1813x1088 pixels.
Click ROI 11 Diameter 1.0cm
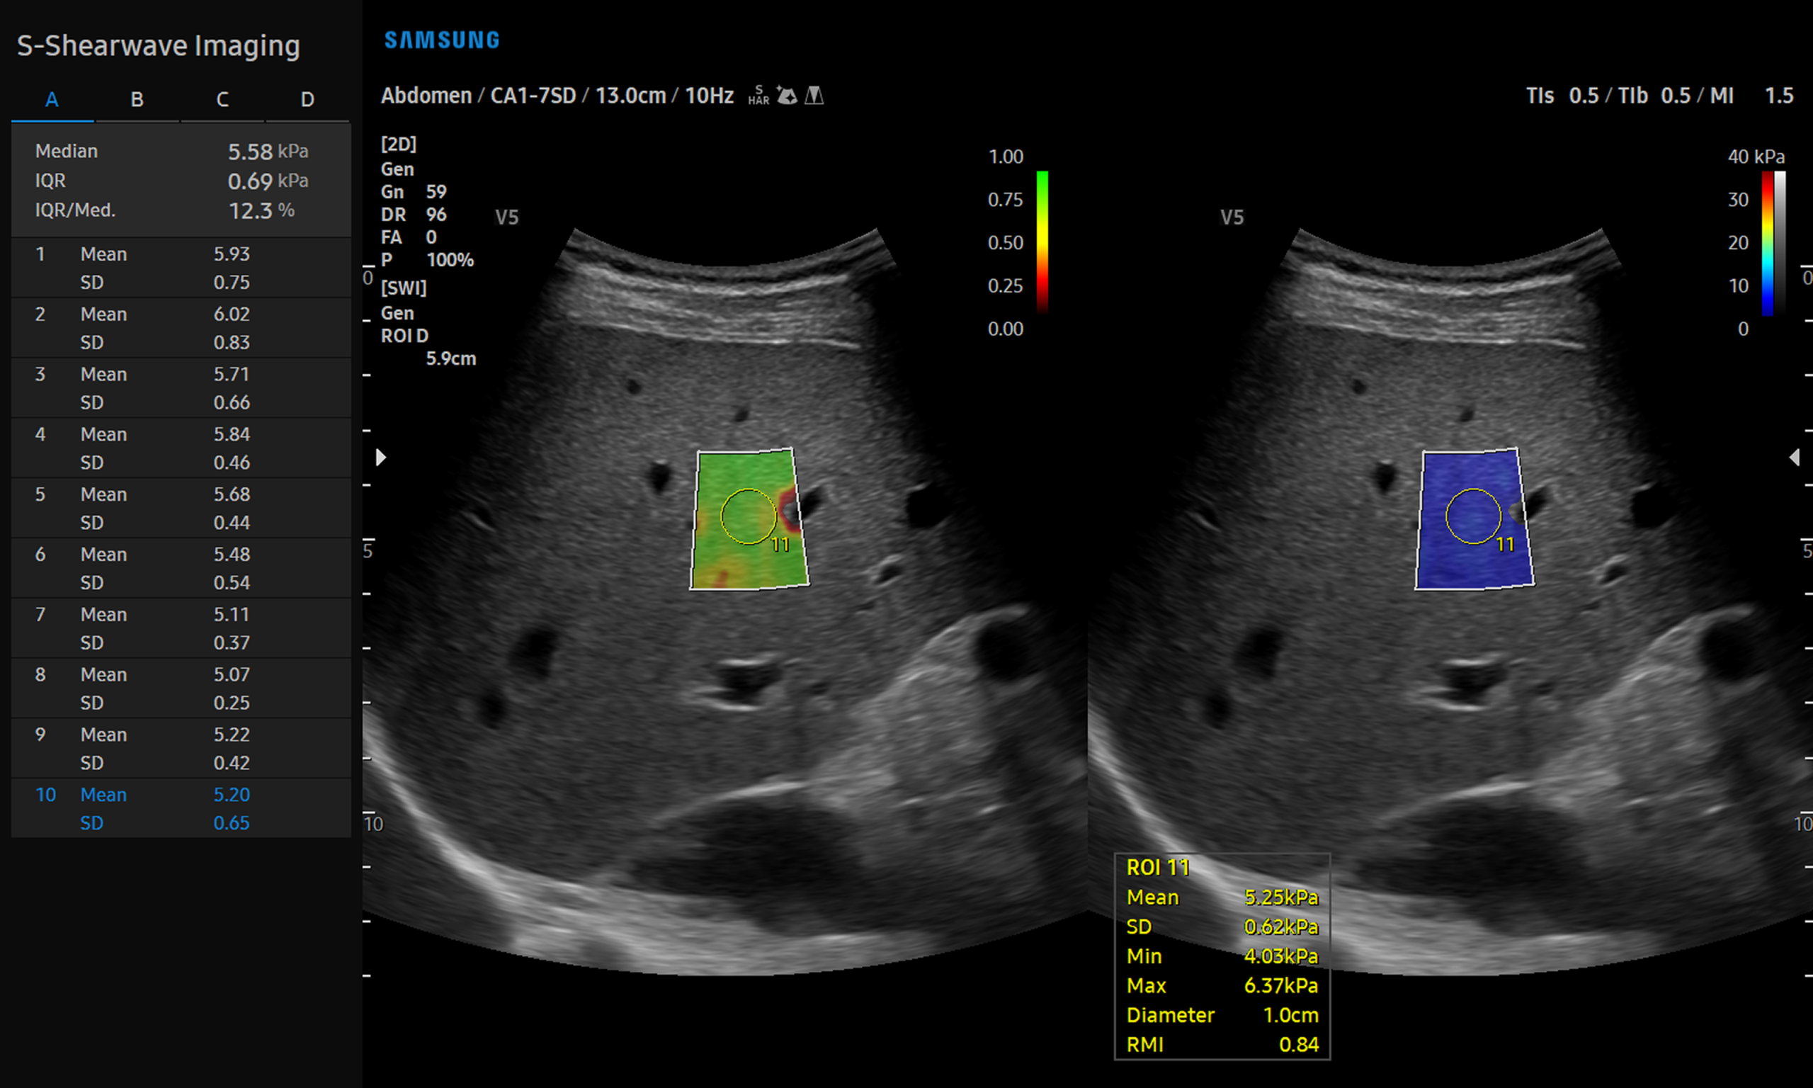pos(1222,1016)
